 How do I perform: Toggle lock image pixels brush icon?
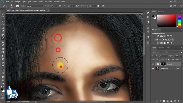point(160,60)
